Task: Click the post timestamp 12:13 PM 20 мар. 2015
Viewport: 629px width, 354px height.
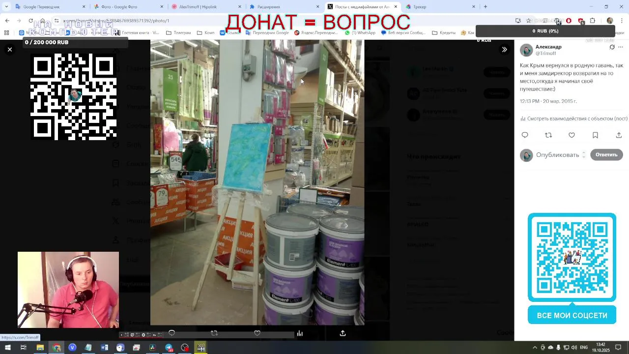Action: click(548, 101)
